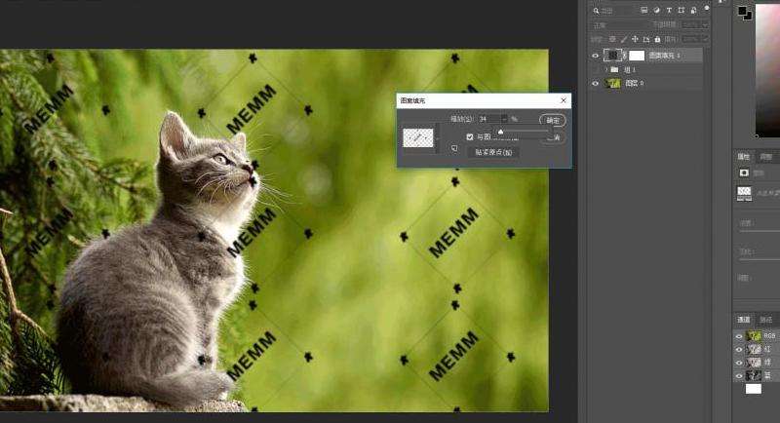This screenshot has height=423, width=780.
Task: Switch to the Paths tab
Action: coord(766,320)
